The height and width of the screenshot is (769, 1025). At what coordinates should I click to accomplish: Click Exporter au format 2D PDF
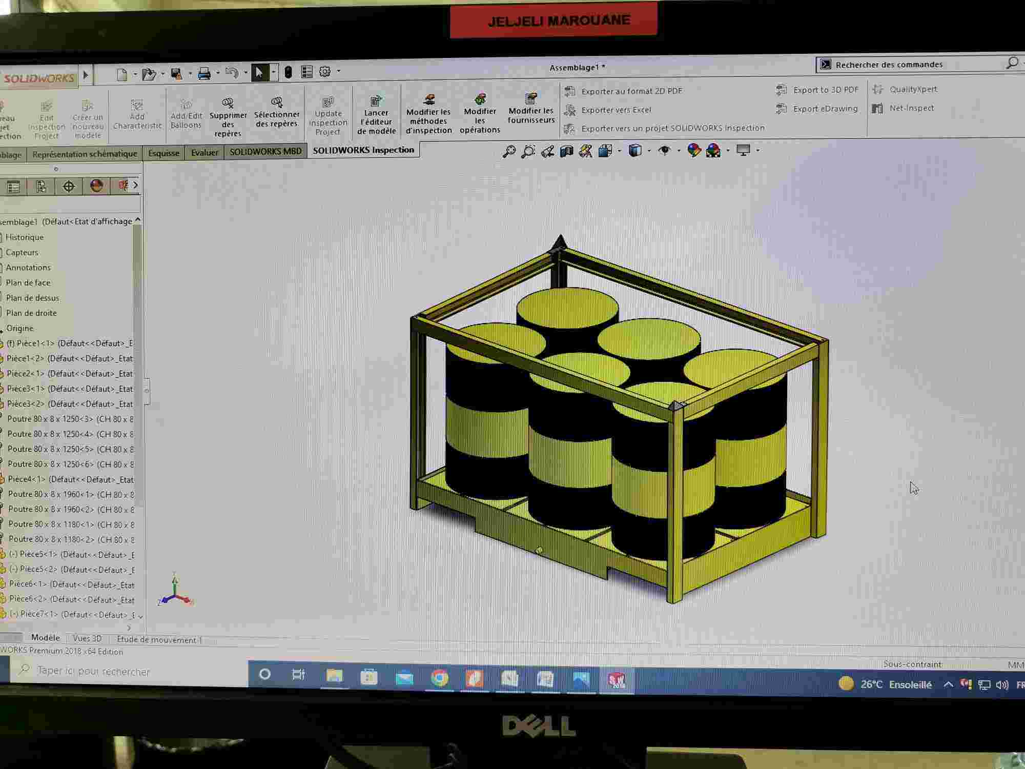pos(624,91)
